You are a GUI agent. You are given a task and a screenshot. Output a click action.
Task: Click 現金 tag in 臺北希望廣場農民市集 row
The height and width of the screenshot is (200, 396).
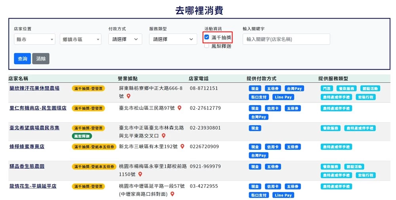[x=255, y=128]
